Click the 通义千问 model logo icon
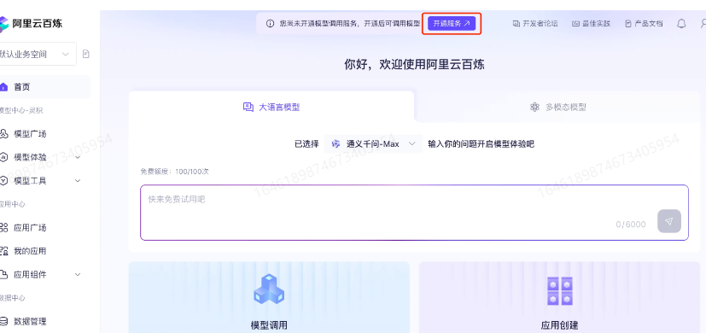The image size is (706, 333). coord(335,144)
